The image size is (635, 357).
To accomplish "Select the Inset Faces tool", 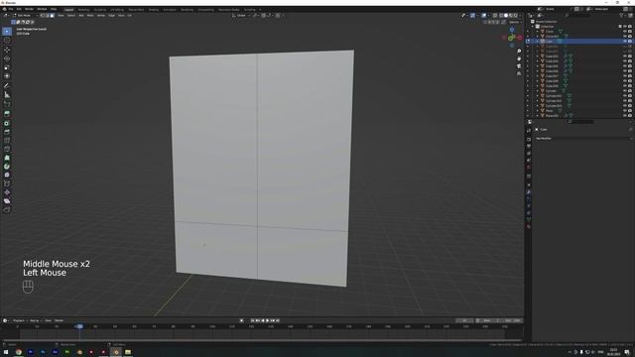I will 7,123.
